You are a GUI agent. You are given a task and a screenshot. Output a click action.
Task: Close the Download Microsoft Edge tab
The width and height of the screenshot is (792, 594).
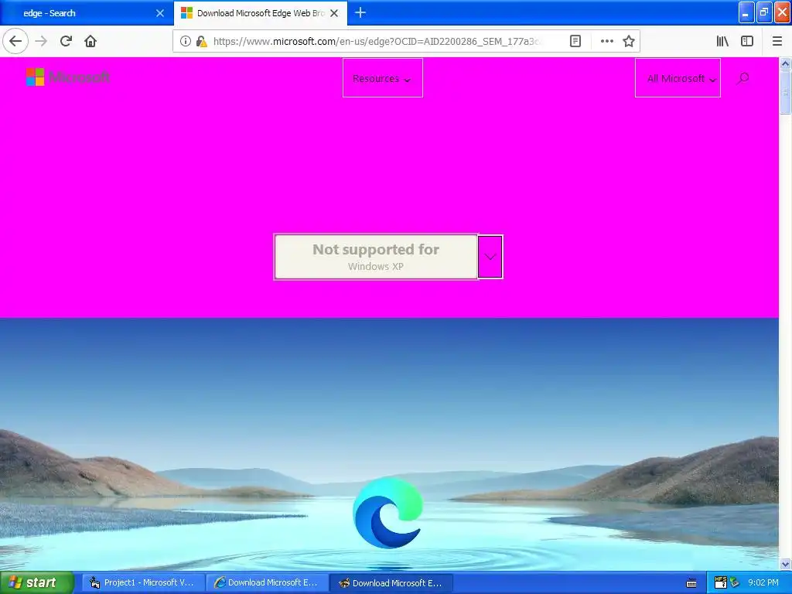(x=334, y=13)
